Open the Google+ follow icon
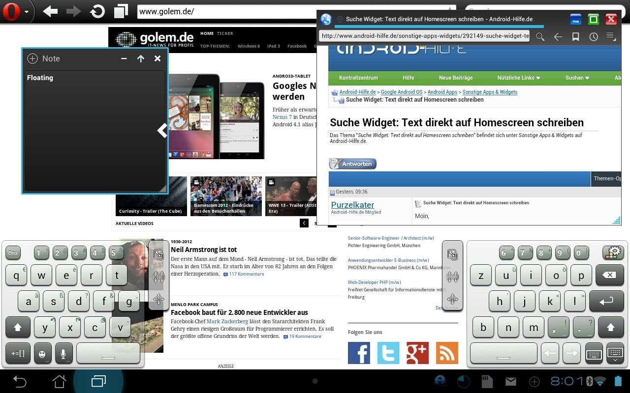 [418, 353]
